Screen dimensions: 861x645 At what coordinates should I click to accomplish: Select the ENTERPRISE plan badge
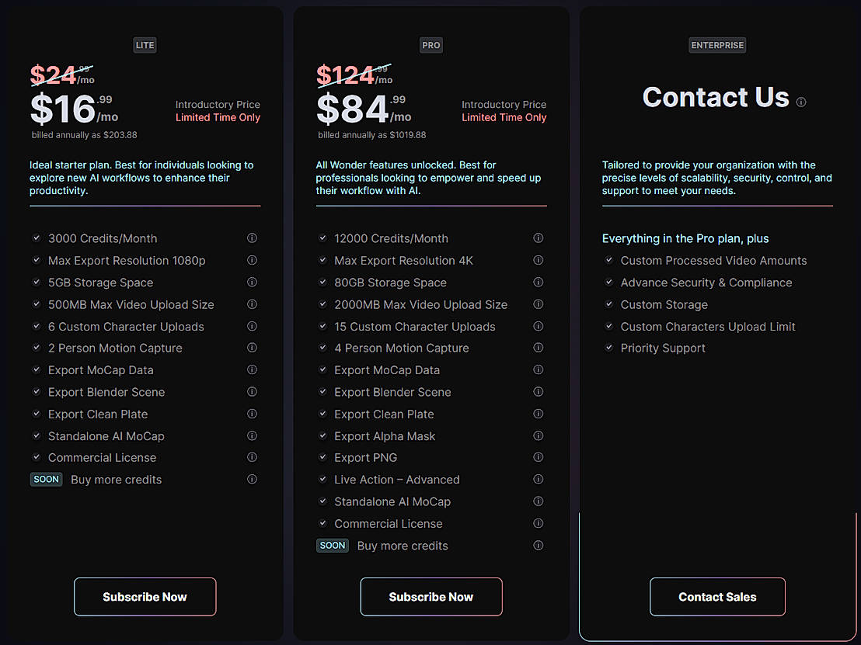click(x=717, y=45)
